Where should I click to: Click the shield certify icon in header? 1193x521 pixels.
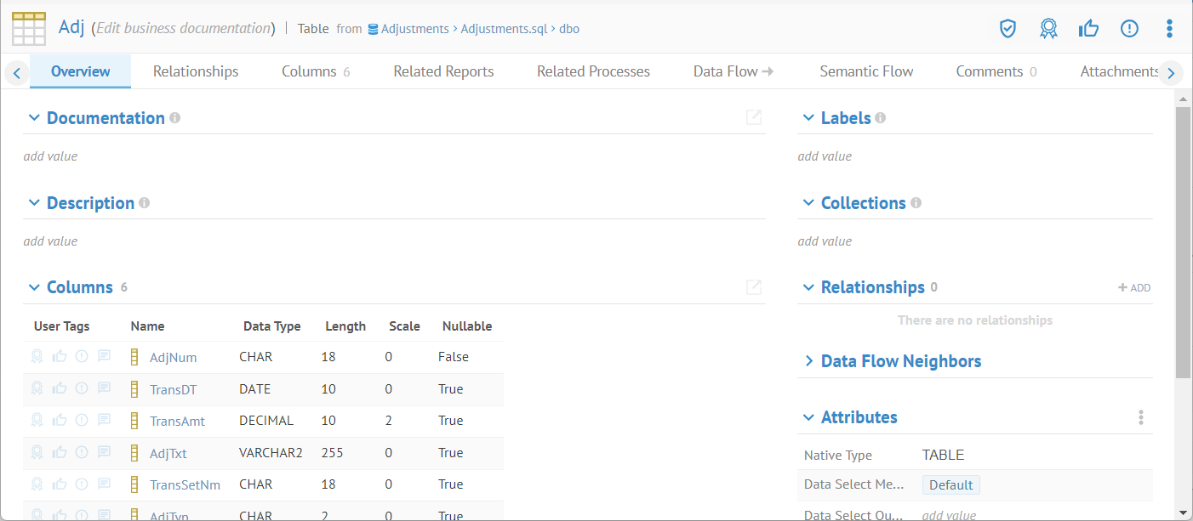pos(1007,29)
